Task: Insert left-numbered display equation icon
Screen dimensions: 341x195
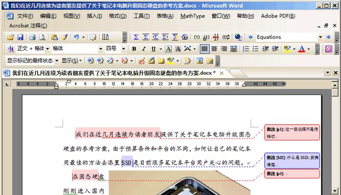Action: (x=155, y=37)
